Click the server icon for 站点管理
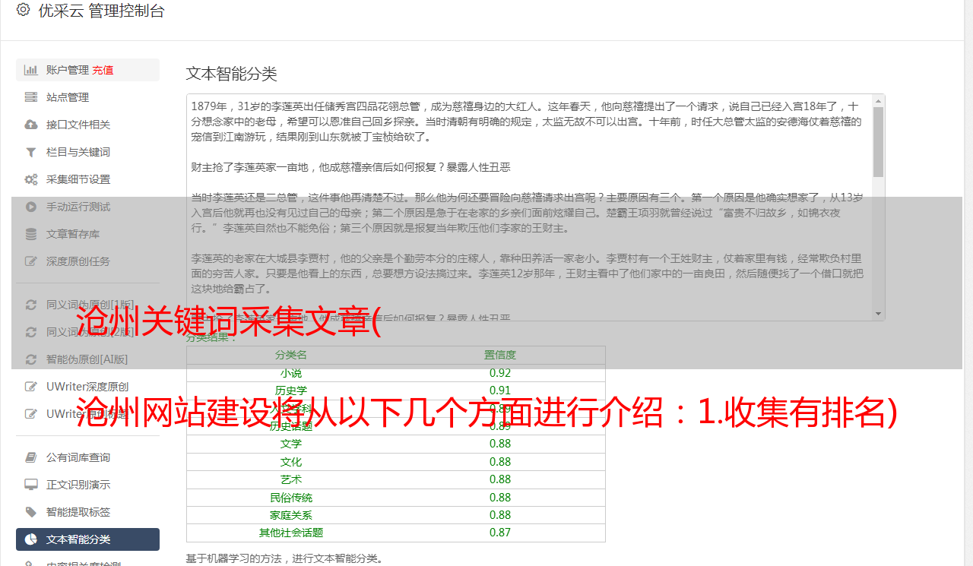 [x=31, y=97]
